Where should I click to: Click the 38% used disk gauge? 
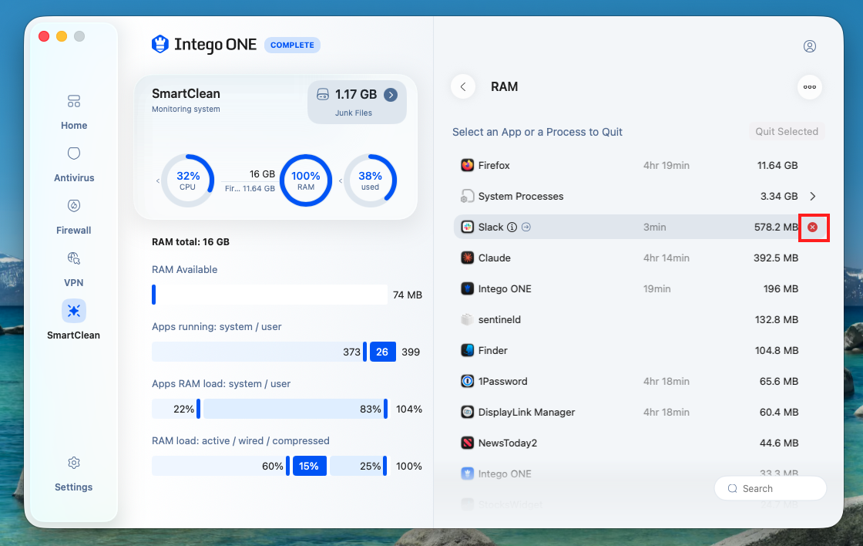tap(370, 180)
